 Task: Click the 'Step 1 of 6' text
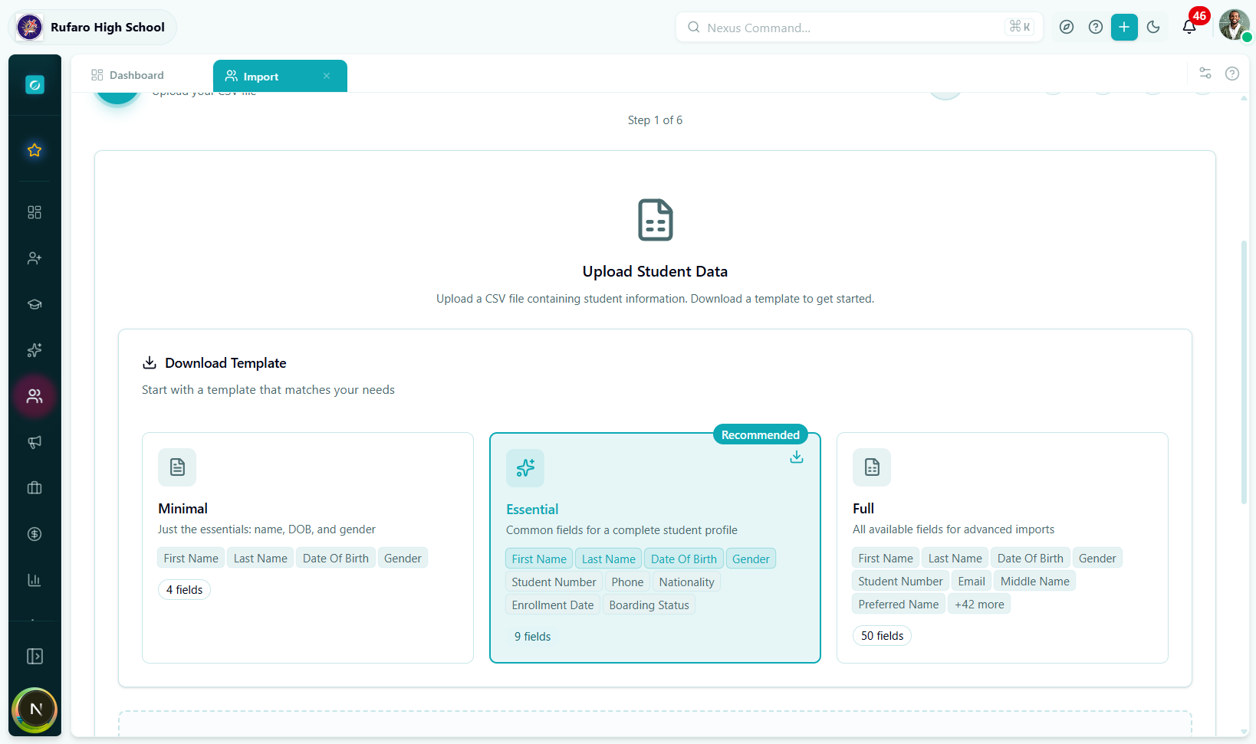655,120
